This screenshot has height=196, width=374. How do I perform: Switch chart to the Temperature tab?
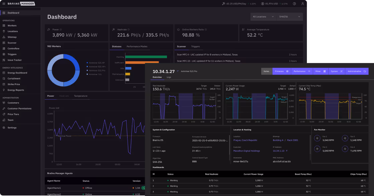click(x=80, y=96)
